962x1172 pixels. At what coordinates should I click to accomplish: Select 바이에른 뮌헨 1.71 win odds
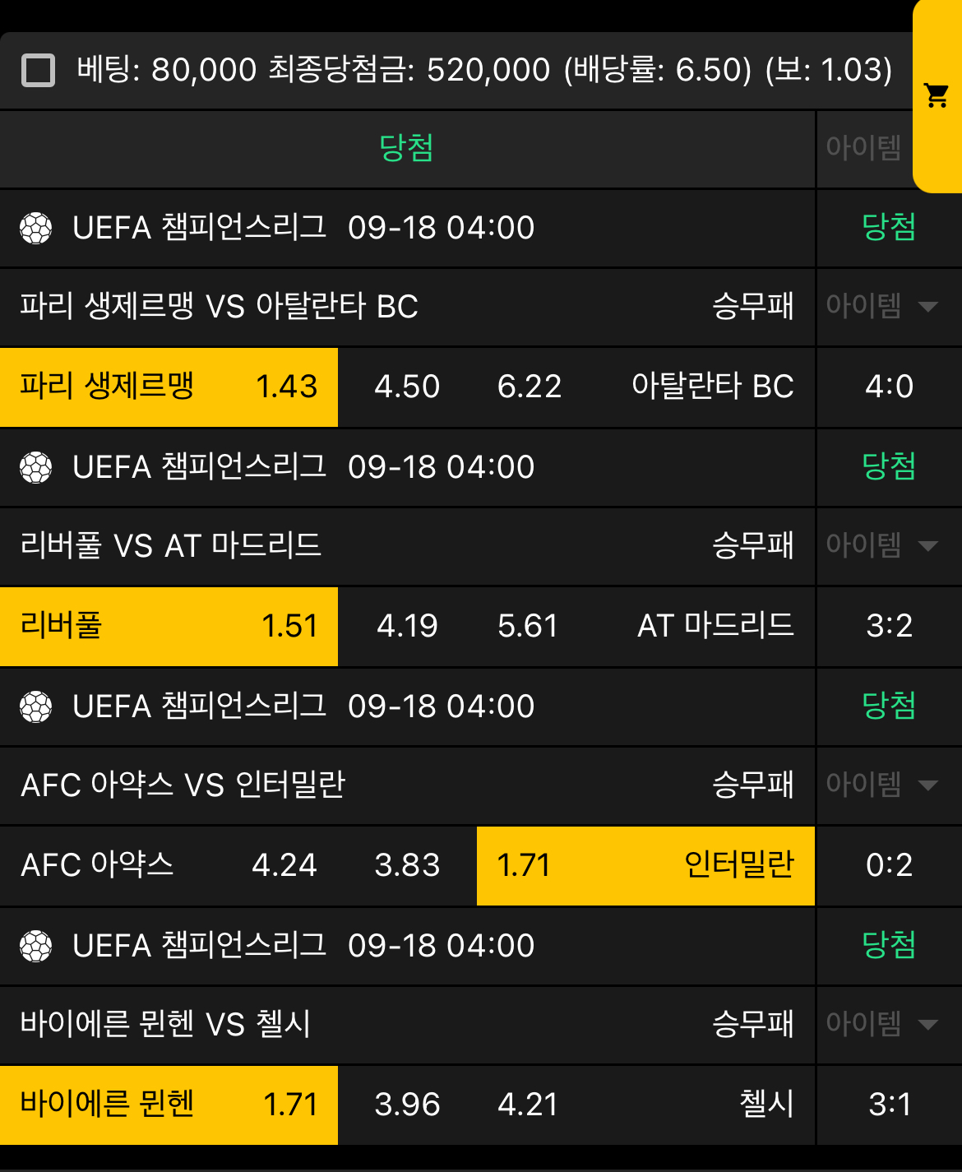(169, 1105)
